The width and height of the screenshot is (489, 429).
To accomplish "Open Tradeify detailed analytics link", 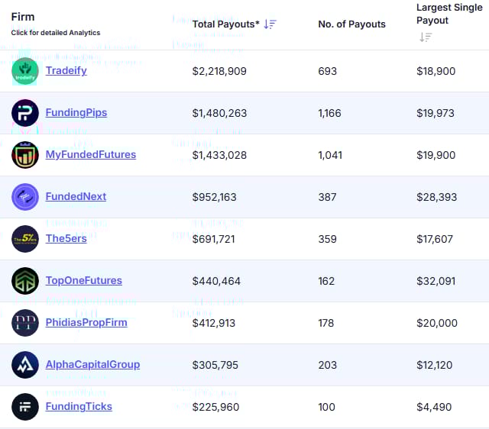I will pos(66,71).
